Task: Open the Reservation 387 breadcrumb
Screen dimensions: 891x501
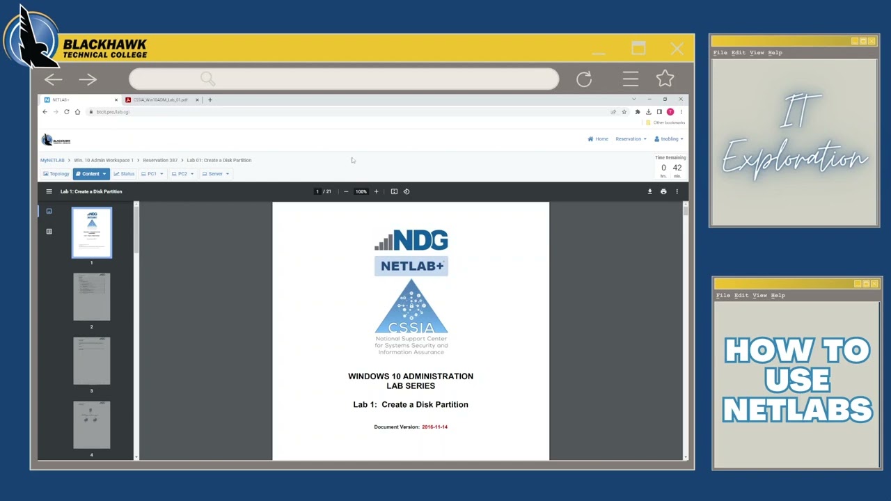Action: 160,160
